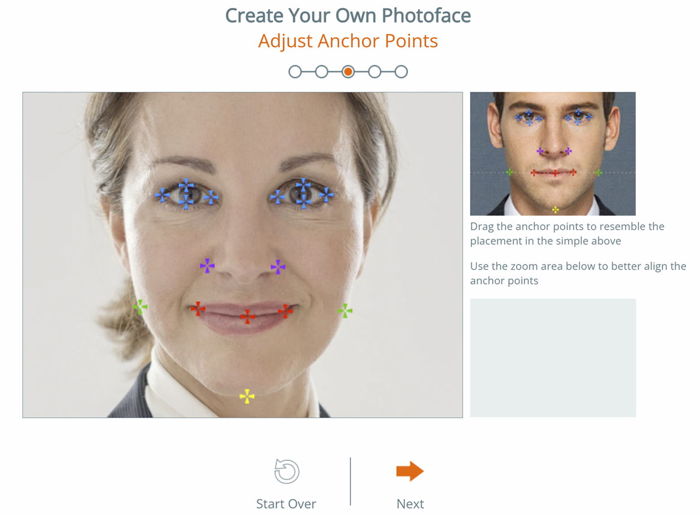Click the empty zoom preview area
Viewport: 700px width, 520px height.
coord(553,358)
